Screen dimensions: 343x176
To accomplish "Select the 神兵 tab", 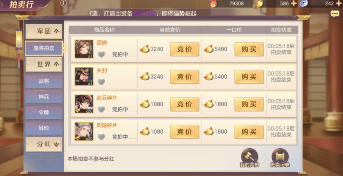I will [44, 97].
